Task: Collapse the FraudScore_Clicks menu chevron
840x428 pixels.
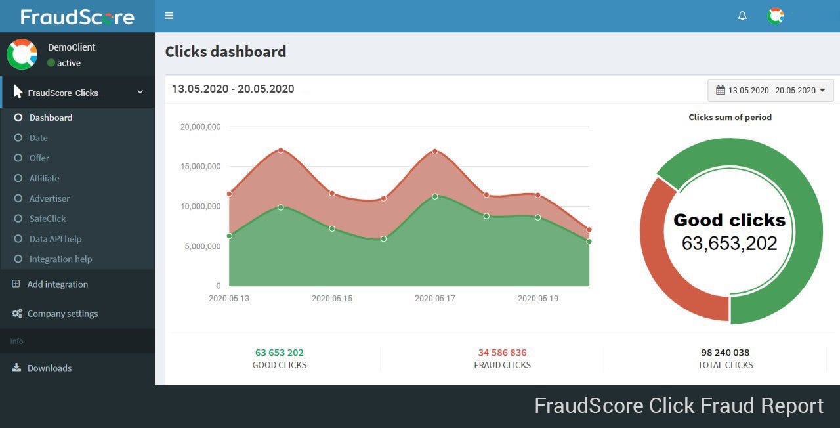Action: pos(140,92)
